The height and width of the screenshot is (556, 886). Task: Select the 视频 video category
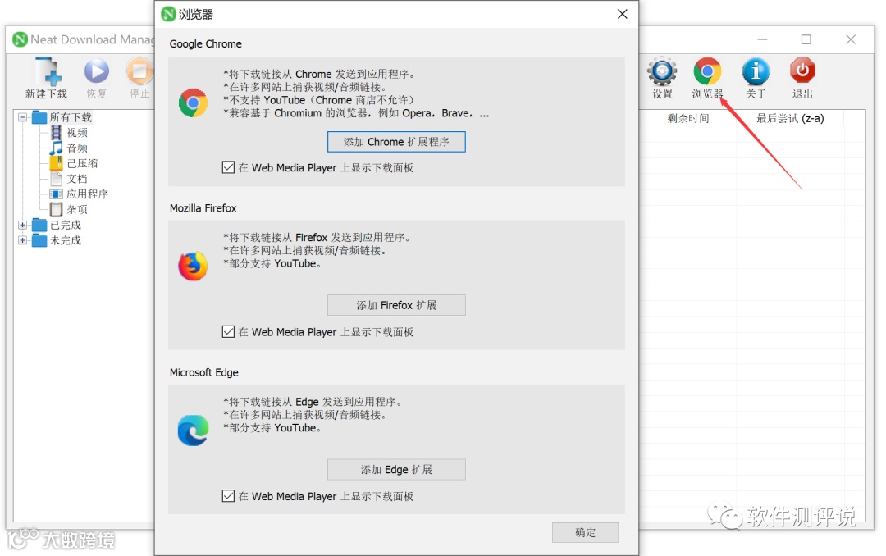77,133
